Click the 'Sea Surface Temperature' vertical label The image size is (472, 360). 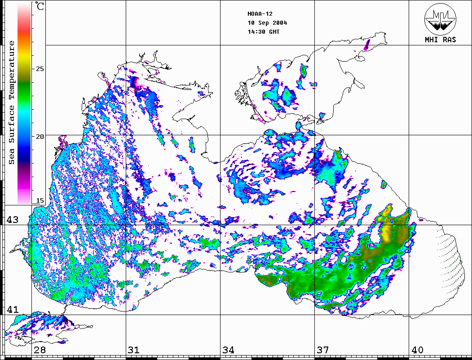click(x=11, y=102)
